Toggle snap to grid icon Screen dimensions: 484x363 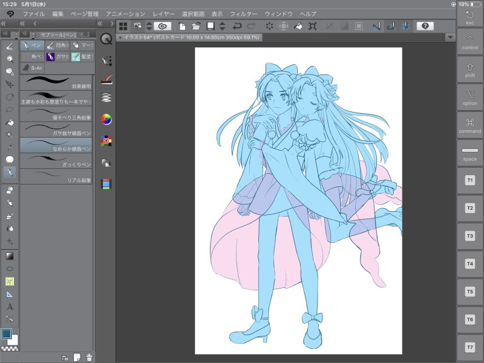[x=405, y=26]
